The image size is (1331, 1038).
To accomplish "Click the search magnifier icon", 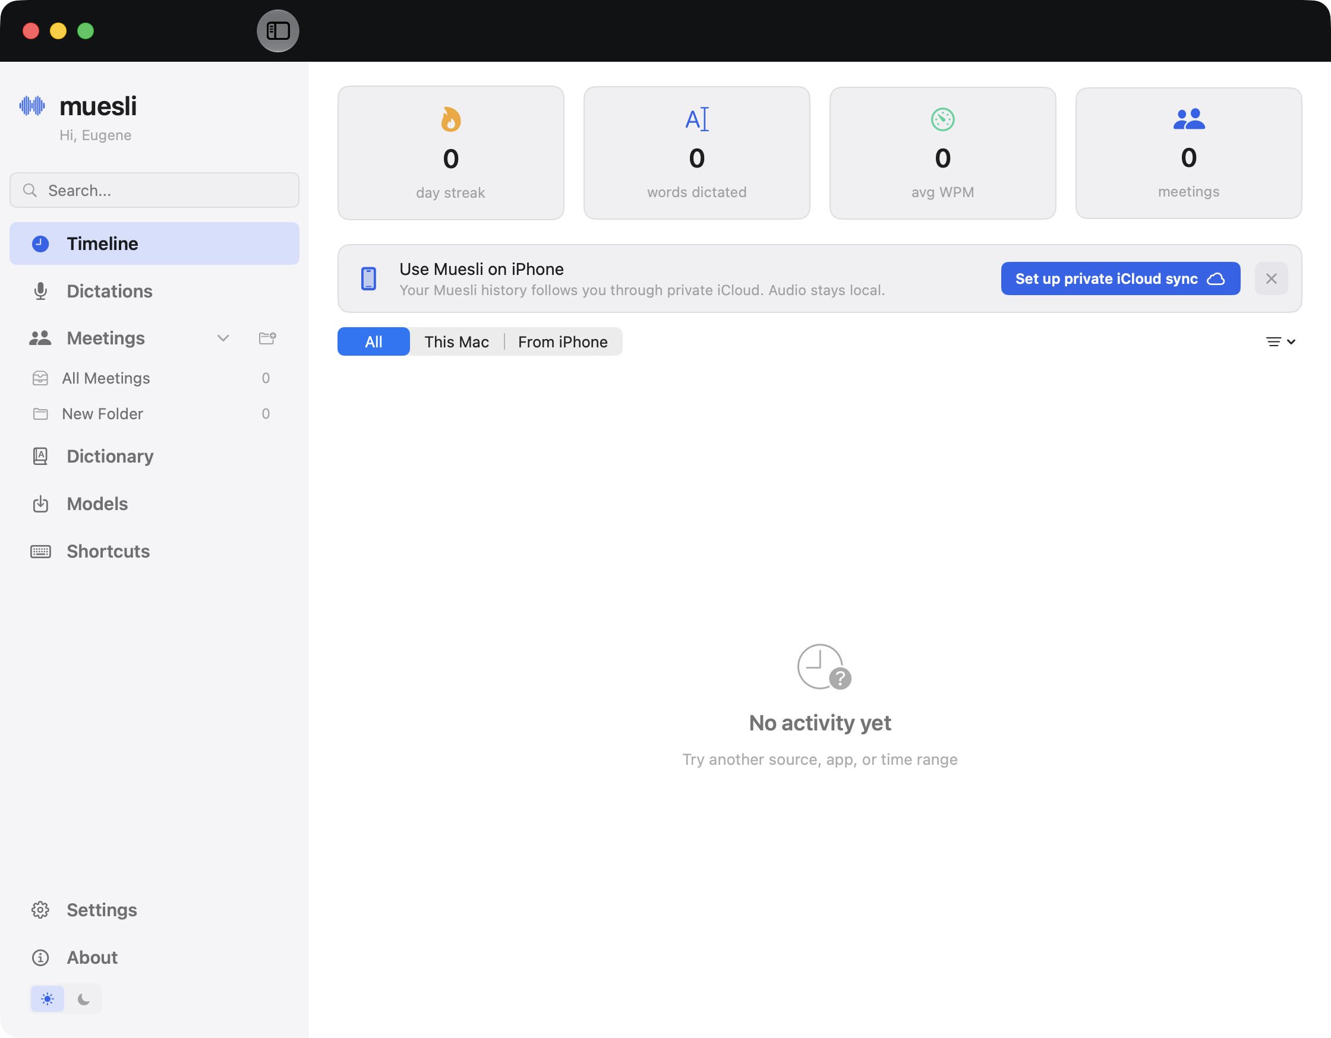I will [30, 191].
